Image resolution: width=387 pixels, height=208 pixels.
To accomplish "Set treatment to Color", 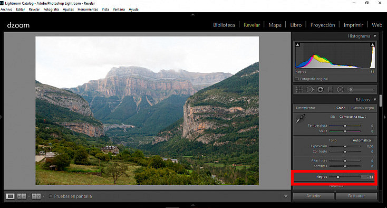I will (x=341, y=108).
